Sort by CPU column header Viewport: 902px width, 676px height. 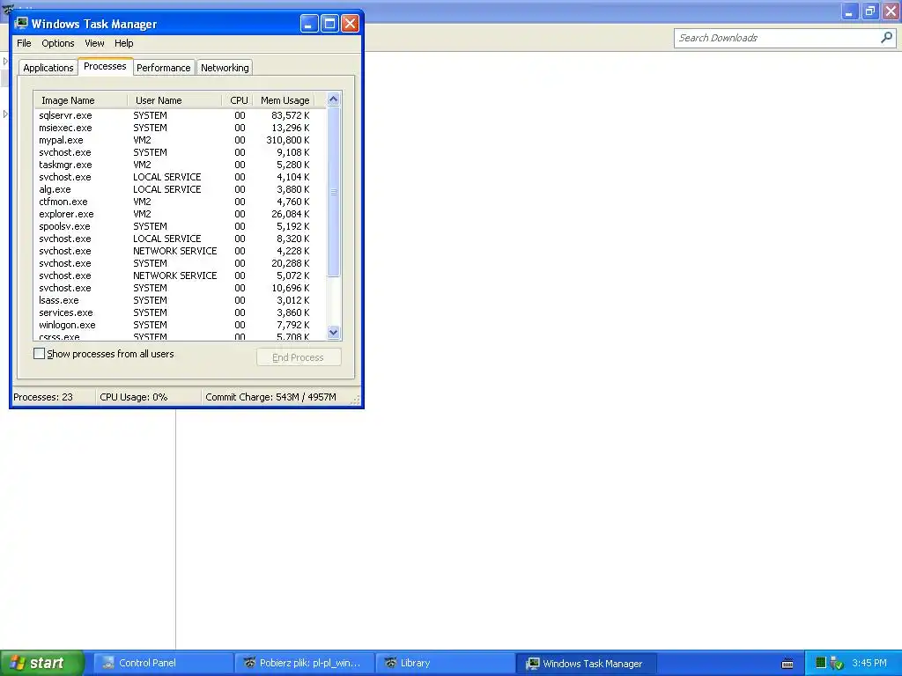point(238,100)
